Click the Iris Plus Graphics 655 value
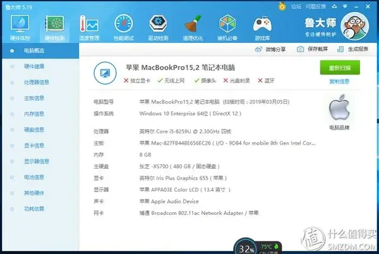The width and height of the screenshot is (379, 254). (x=183, y=178)
